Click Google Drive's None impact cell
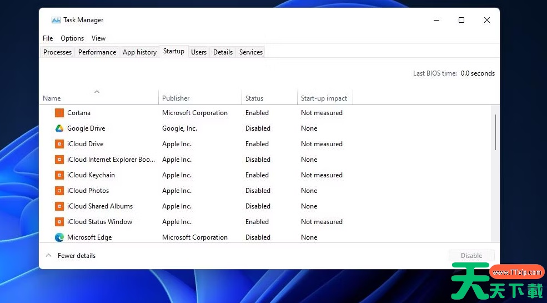 309,128
